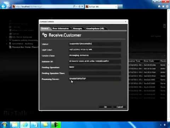Open the browser Tools gear menu
The image size is (170, 128).
coord(168,7)
